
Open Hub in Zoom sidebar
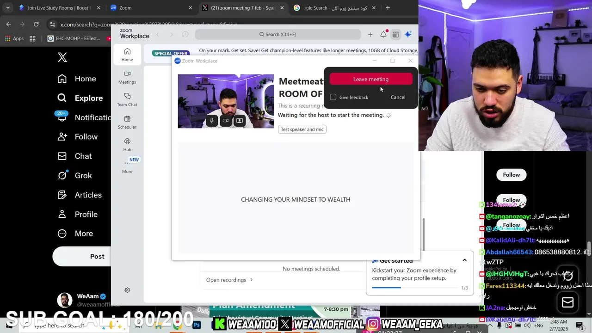coord(127,145)
